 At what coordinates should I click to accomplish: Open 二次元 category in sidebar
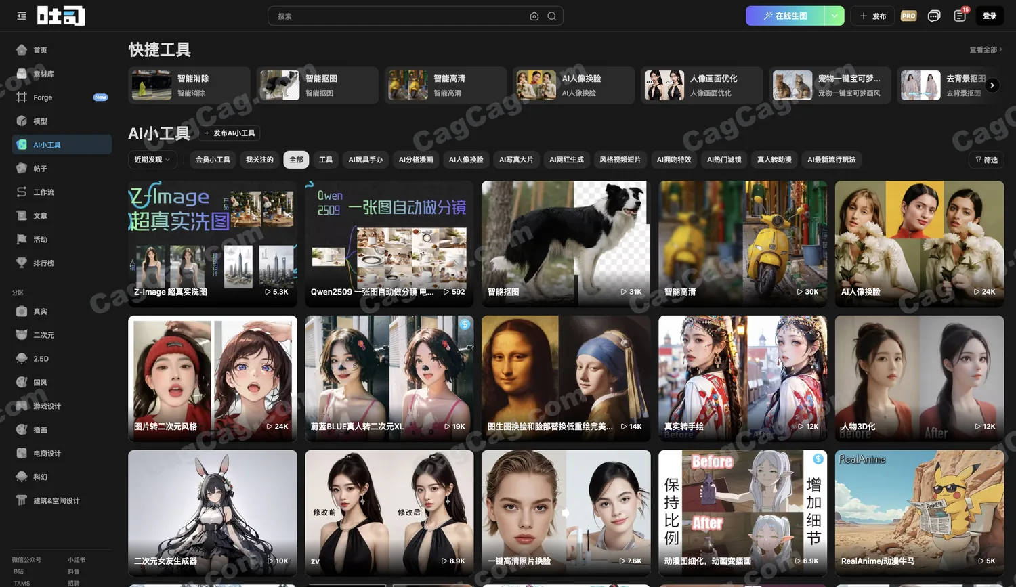pos(62,335)
